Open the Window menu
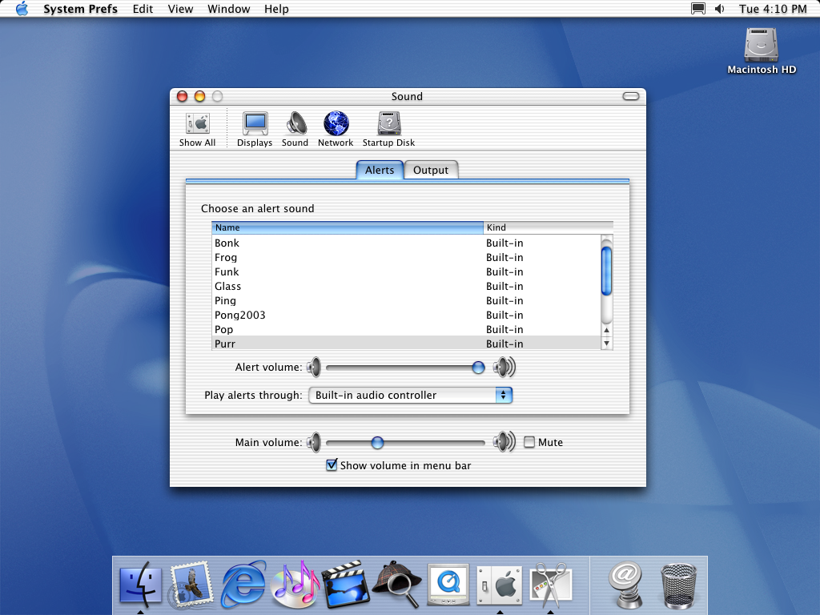Viewport: 820px width, 615px height. (x=228, y=9)
